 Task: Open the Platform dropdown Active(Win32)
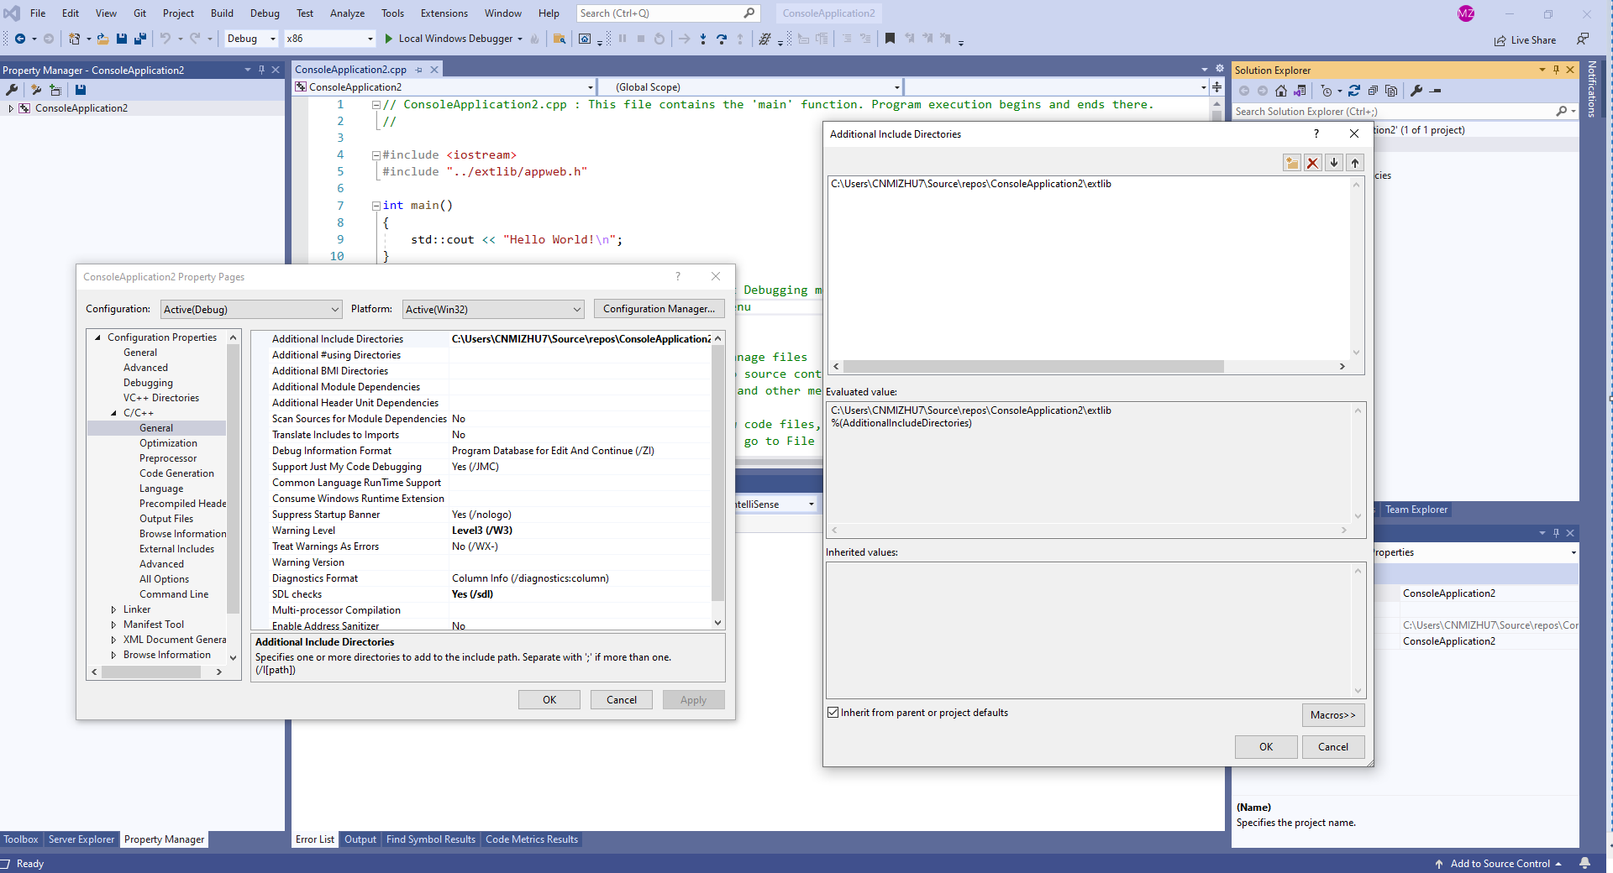pos(493,309)
